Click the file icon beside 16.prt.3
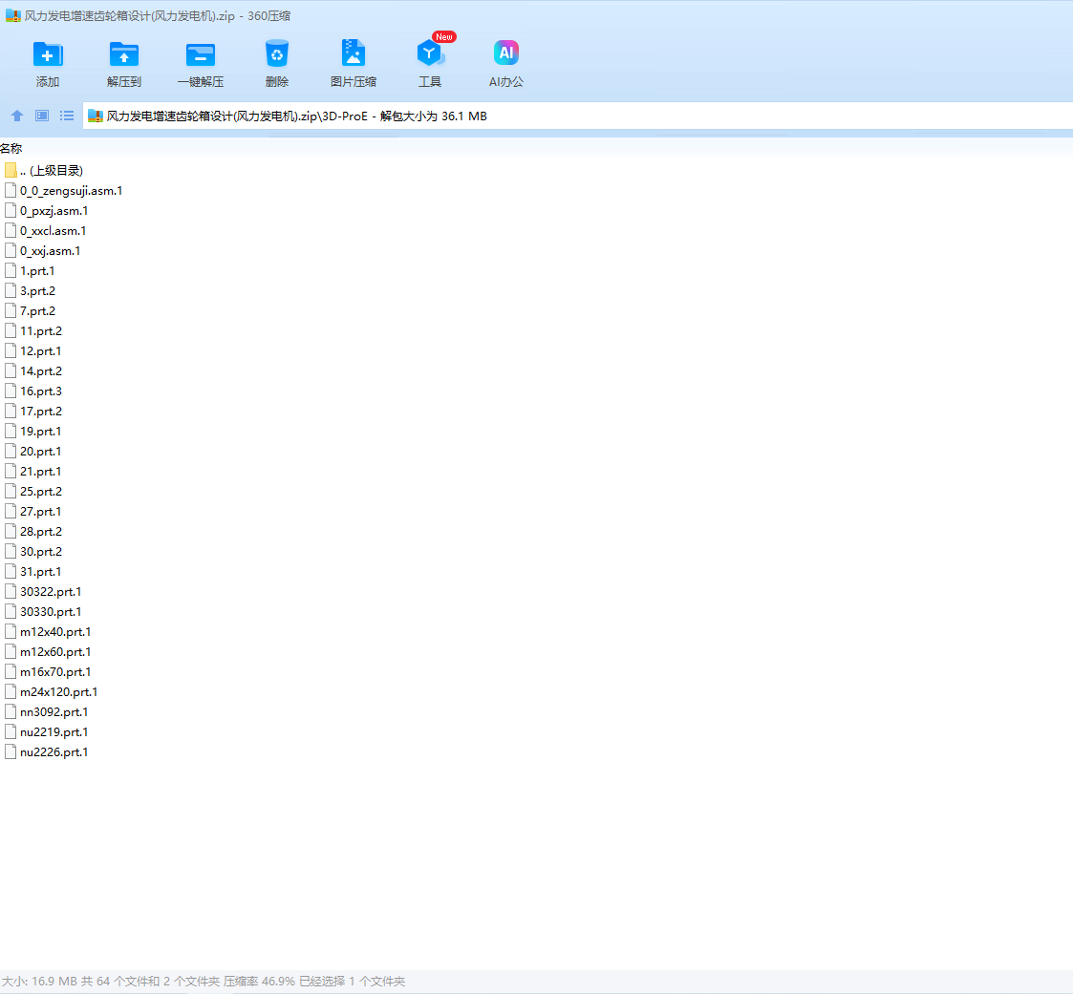This screenshot has height=994, width=1073. tap(11, 391)
